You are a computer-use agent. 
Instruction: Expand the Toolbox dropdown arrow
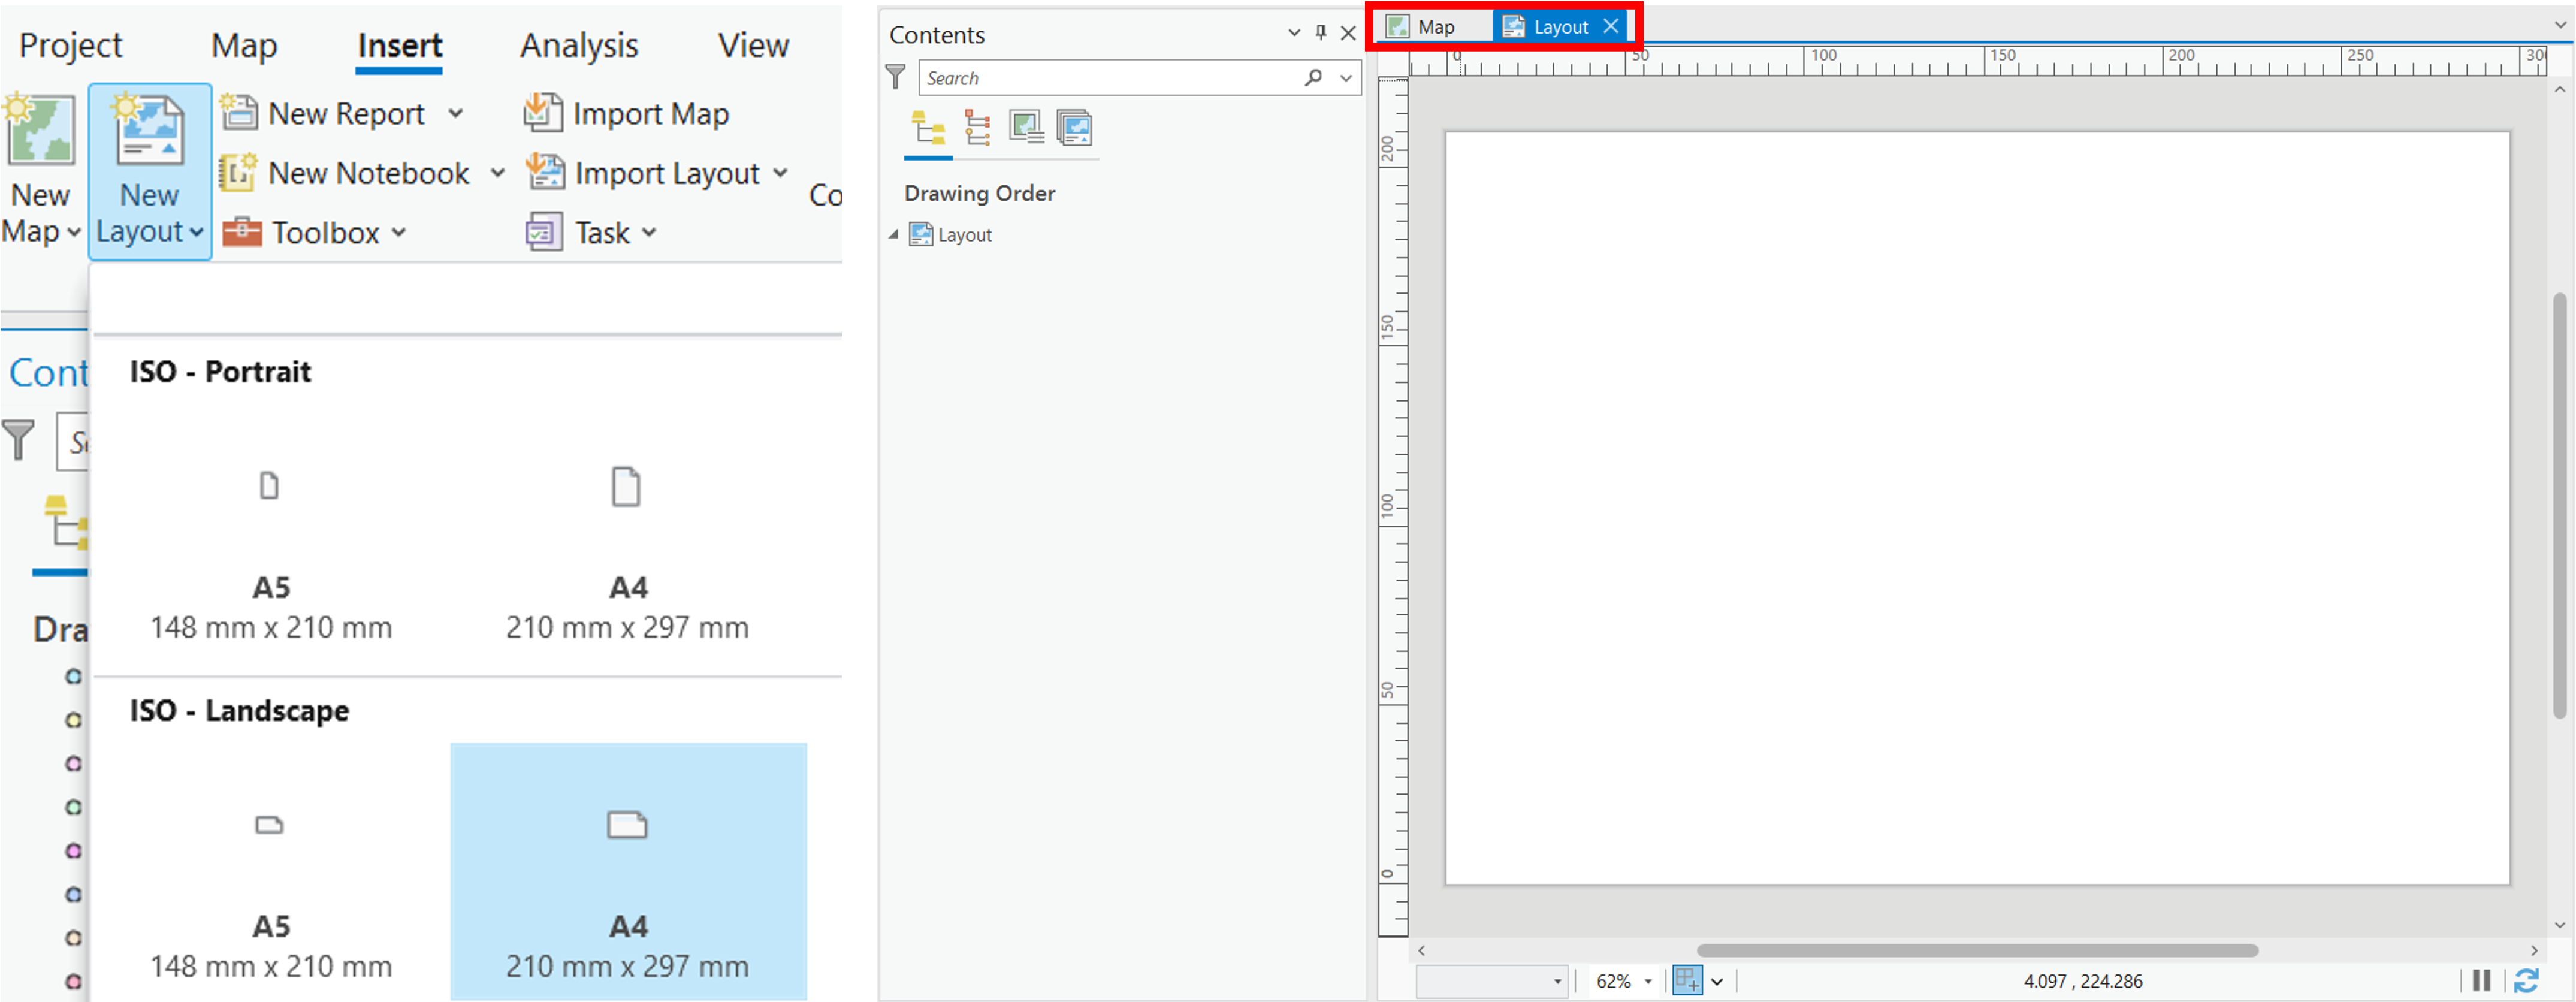tap(399, 232)
